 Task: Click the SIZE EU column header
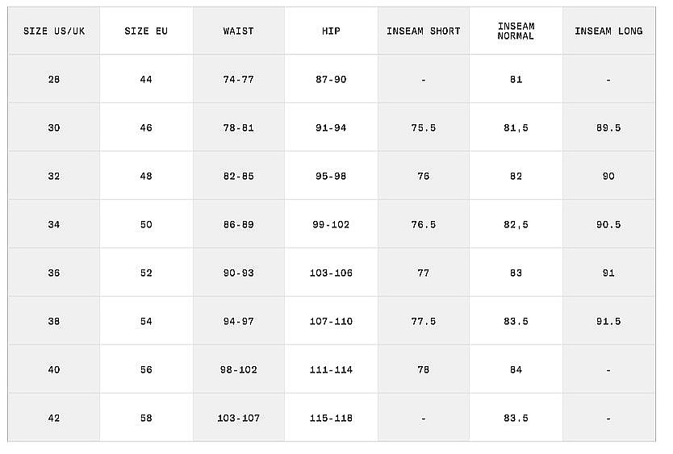coord(146,31)
